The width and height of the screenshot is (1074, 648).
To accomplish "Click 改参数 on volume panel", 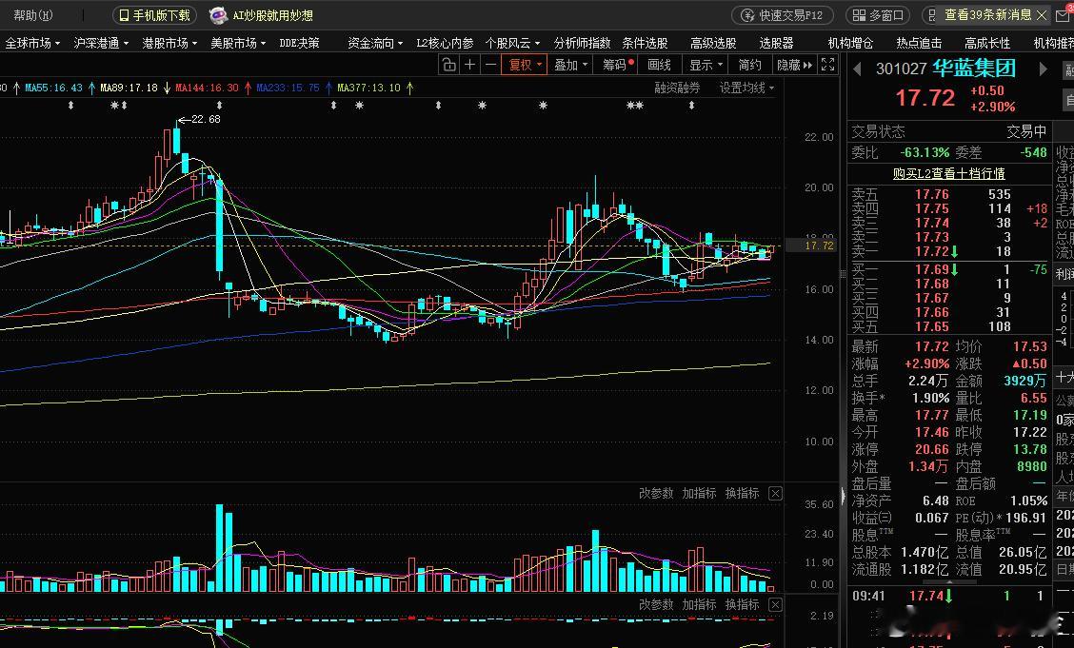I will tap(656, 493).
